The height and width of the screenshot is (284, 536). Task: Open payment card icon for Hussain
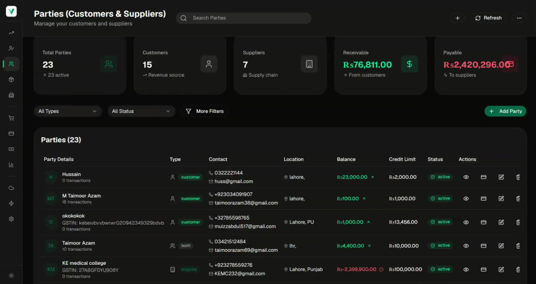[x=483, y=177]
